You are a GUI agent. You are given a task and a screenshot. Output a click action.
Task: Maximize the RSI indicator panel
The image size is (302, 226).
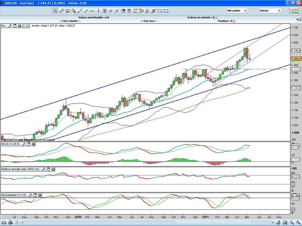[x=48, y=169]
